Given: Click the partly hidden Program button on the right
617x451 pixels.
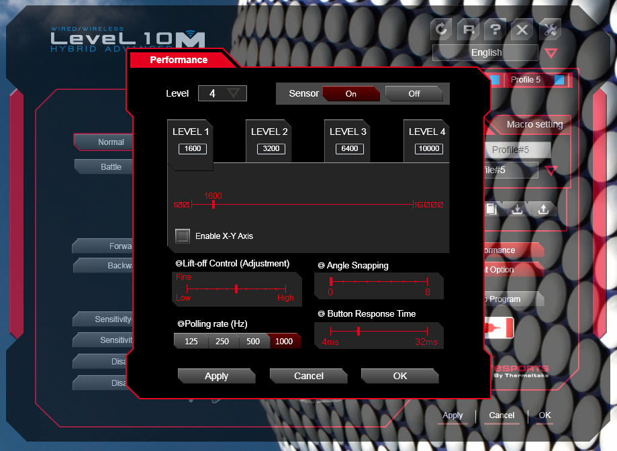Looking at the screenshot, I should pyautogui.click(x=514, y=299).
